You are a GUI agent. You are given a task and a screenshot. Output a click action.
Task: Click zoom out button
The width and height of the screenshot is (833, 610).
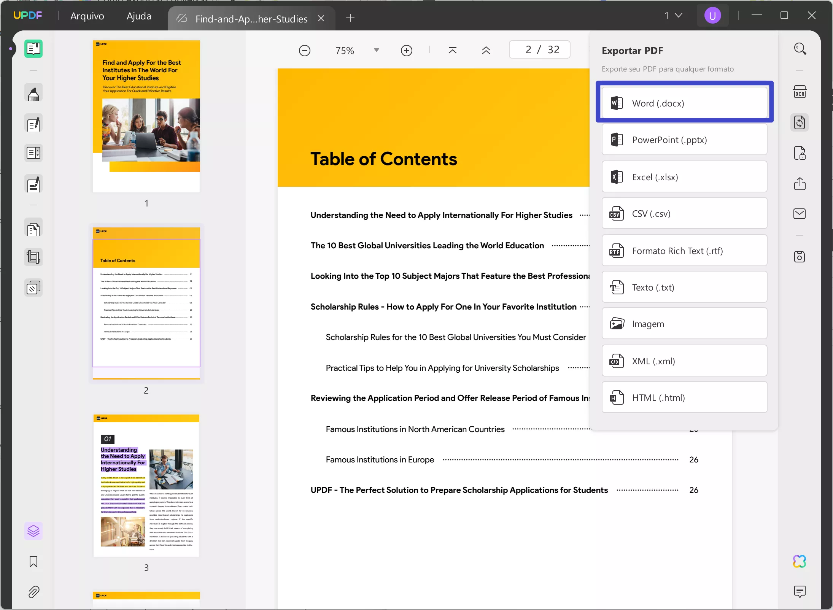click(305, 50)
